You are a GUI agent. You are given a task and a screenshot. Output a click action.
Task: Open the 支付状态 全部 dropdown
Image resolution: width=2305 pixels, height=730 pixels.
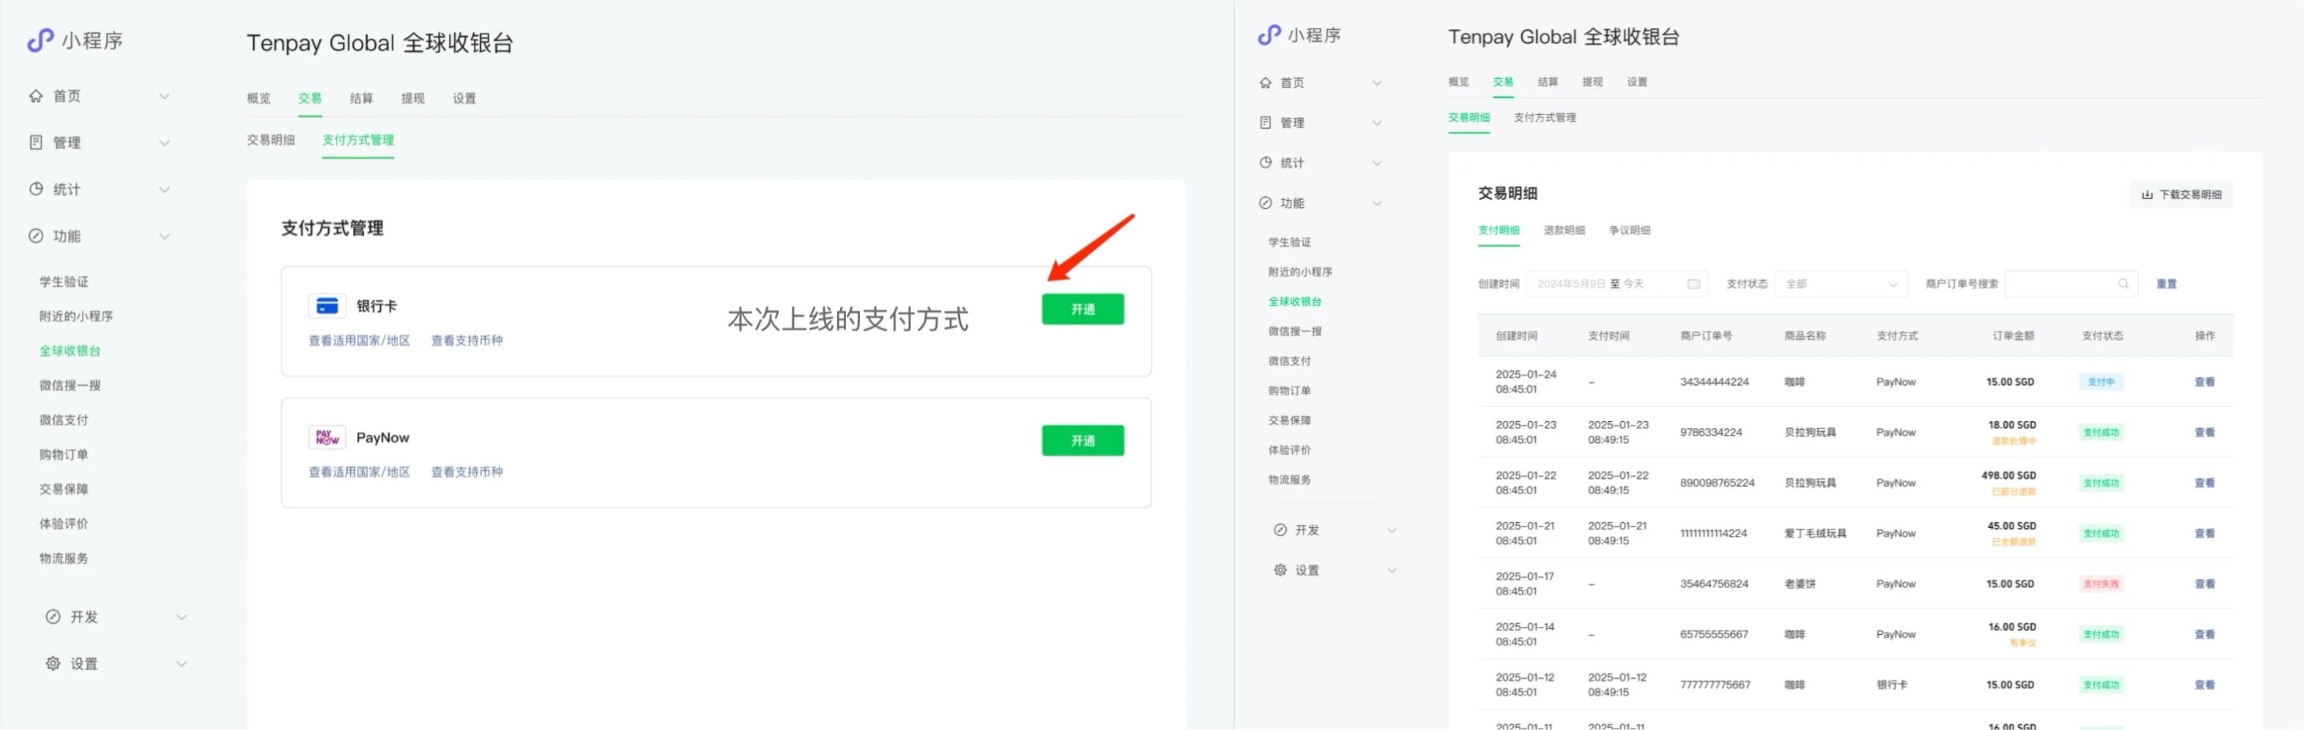tap(1841, 283)
